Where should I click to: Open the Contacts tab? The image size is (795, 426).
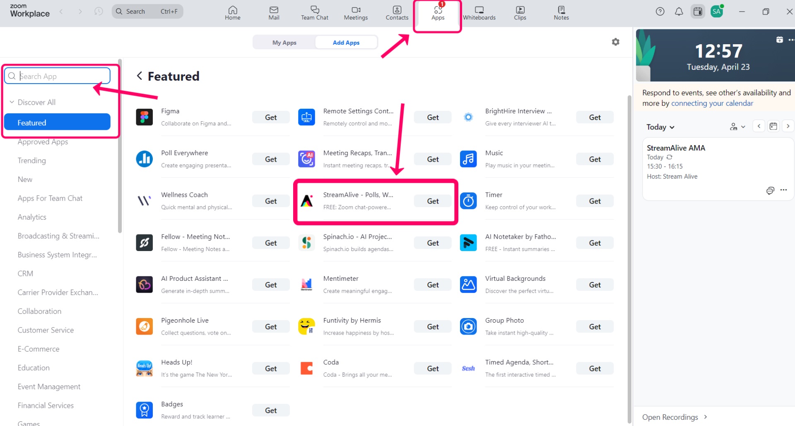[x=397, y=13]
